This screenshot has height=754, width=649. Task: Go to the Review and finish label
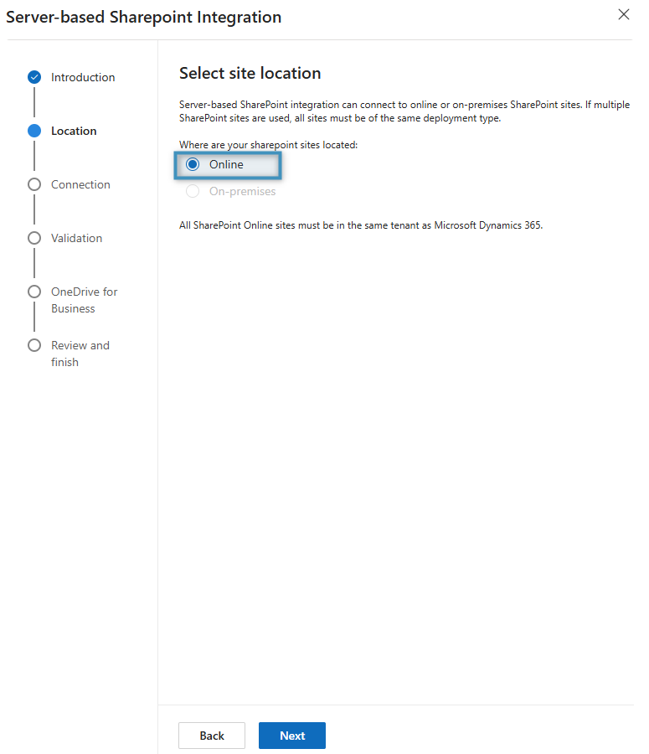(x=80, y=354)
